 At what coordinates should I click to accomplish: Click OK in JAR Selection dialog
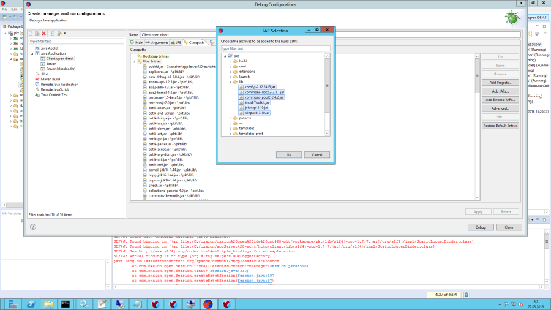[289, 154]
